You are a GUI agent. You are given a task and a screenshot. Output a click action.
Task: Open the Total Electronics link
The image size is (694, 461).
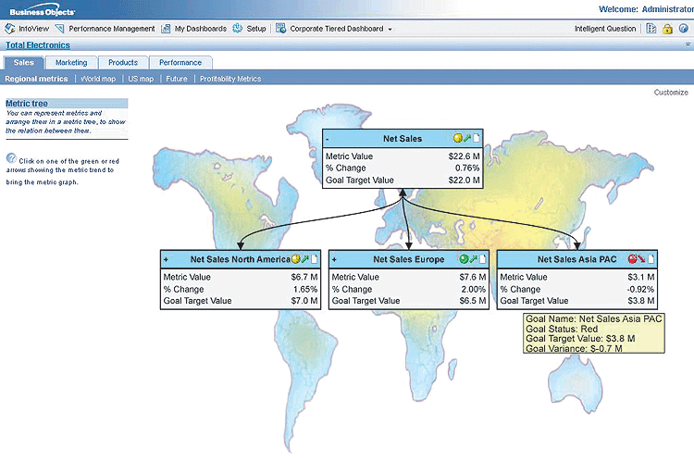(x=38, y=45)
